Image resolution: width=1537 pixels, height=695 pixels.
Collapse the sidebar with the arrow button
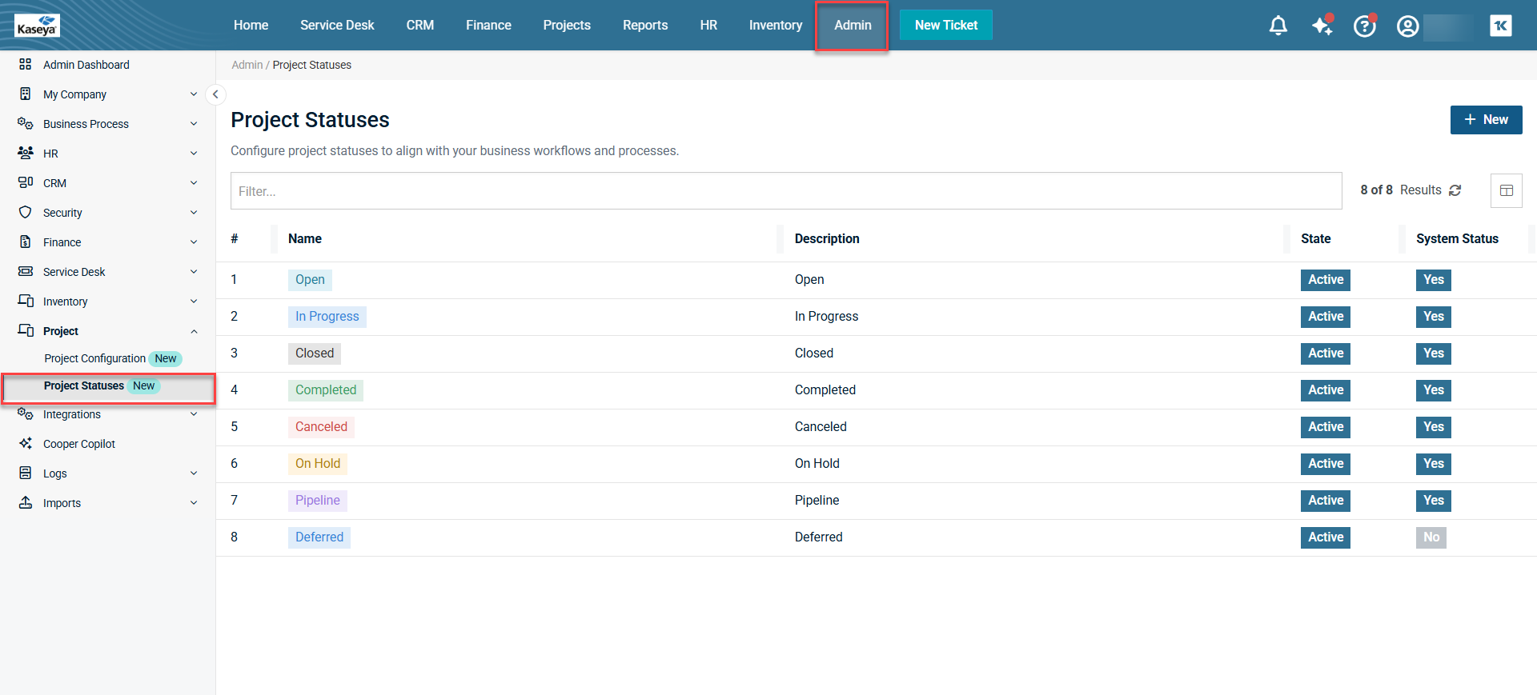[x=215, y=94]
